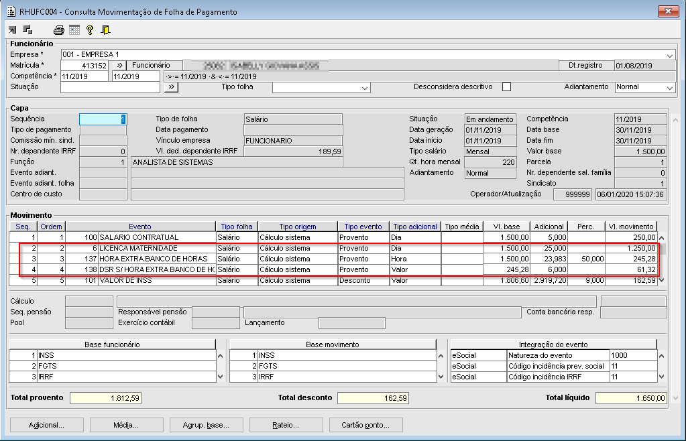
Task: Click the exit door icon
Action: (105, 29)
